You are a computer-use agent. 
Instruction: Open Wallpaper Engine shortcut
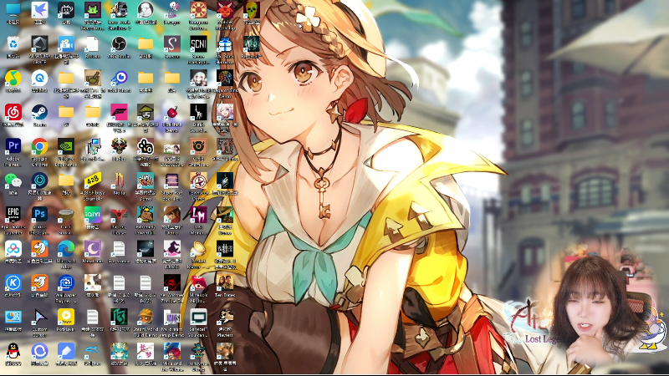(x=66, y=282)
